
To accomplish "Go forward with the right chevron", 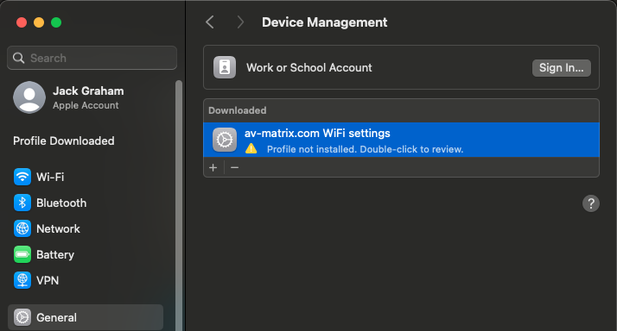I will (x=240, y=22).
